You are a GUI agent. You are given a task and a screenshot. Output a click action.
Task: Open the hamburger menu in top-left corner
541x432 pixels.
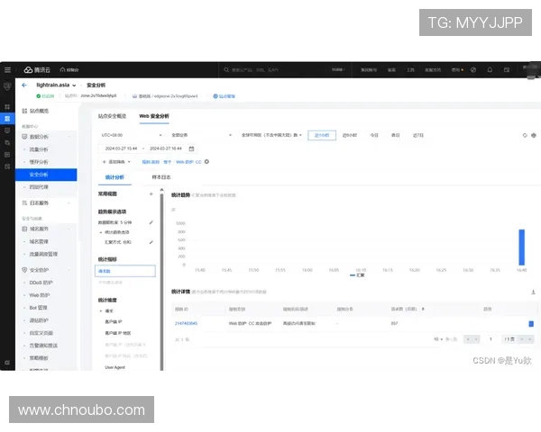point(7,69)
